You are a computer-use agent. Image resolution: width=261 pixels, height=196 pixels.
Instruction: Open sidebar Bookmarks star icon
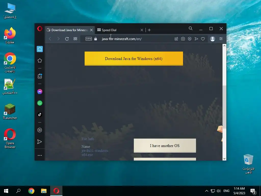[40, 60]
